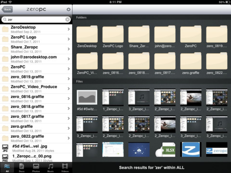The height and width of the screenshot is (173, 231).
Task: Open the zero_0817 grid folder
Action: point(165,63)
